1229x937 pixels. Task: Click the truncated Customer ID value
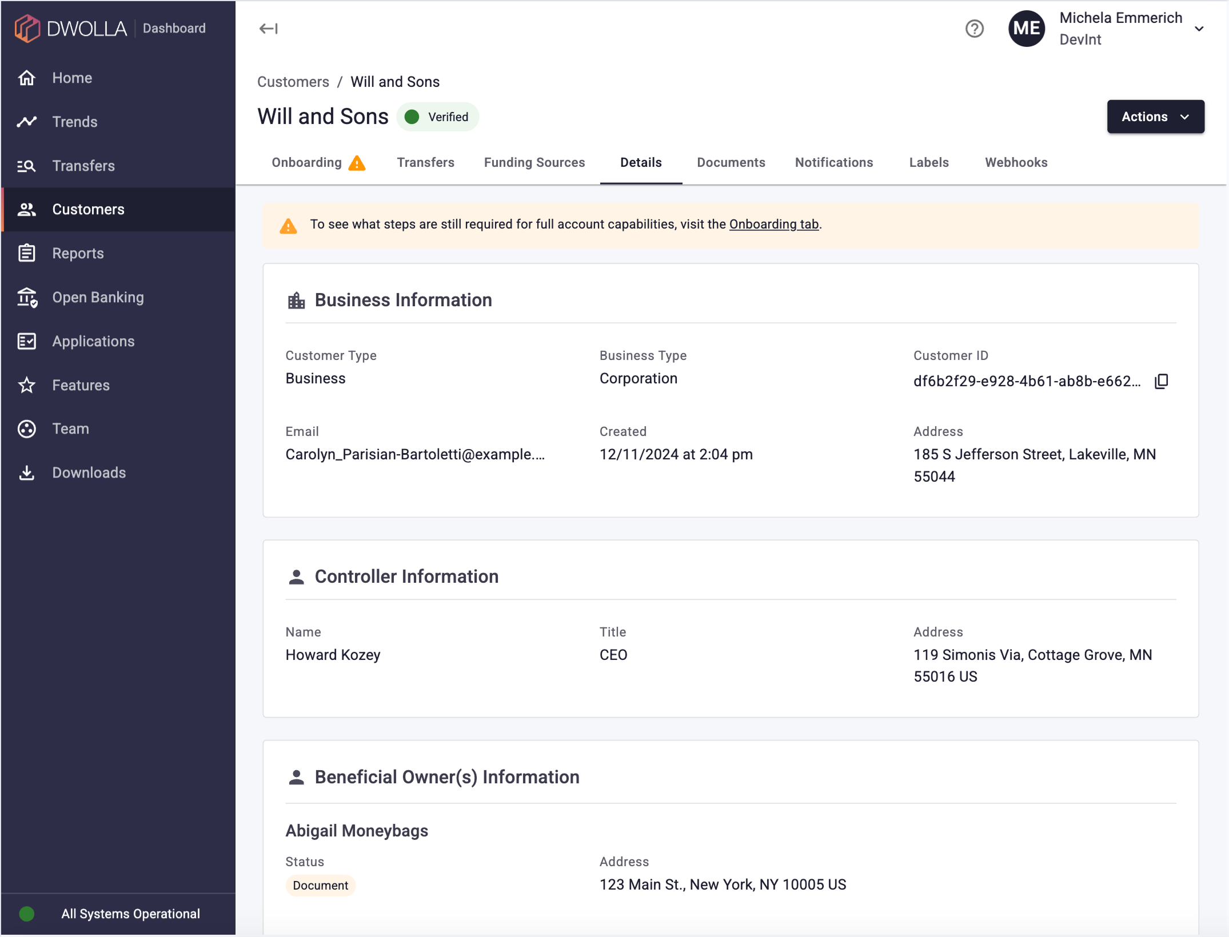tap(1027, 381)
